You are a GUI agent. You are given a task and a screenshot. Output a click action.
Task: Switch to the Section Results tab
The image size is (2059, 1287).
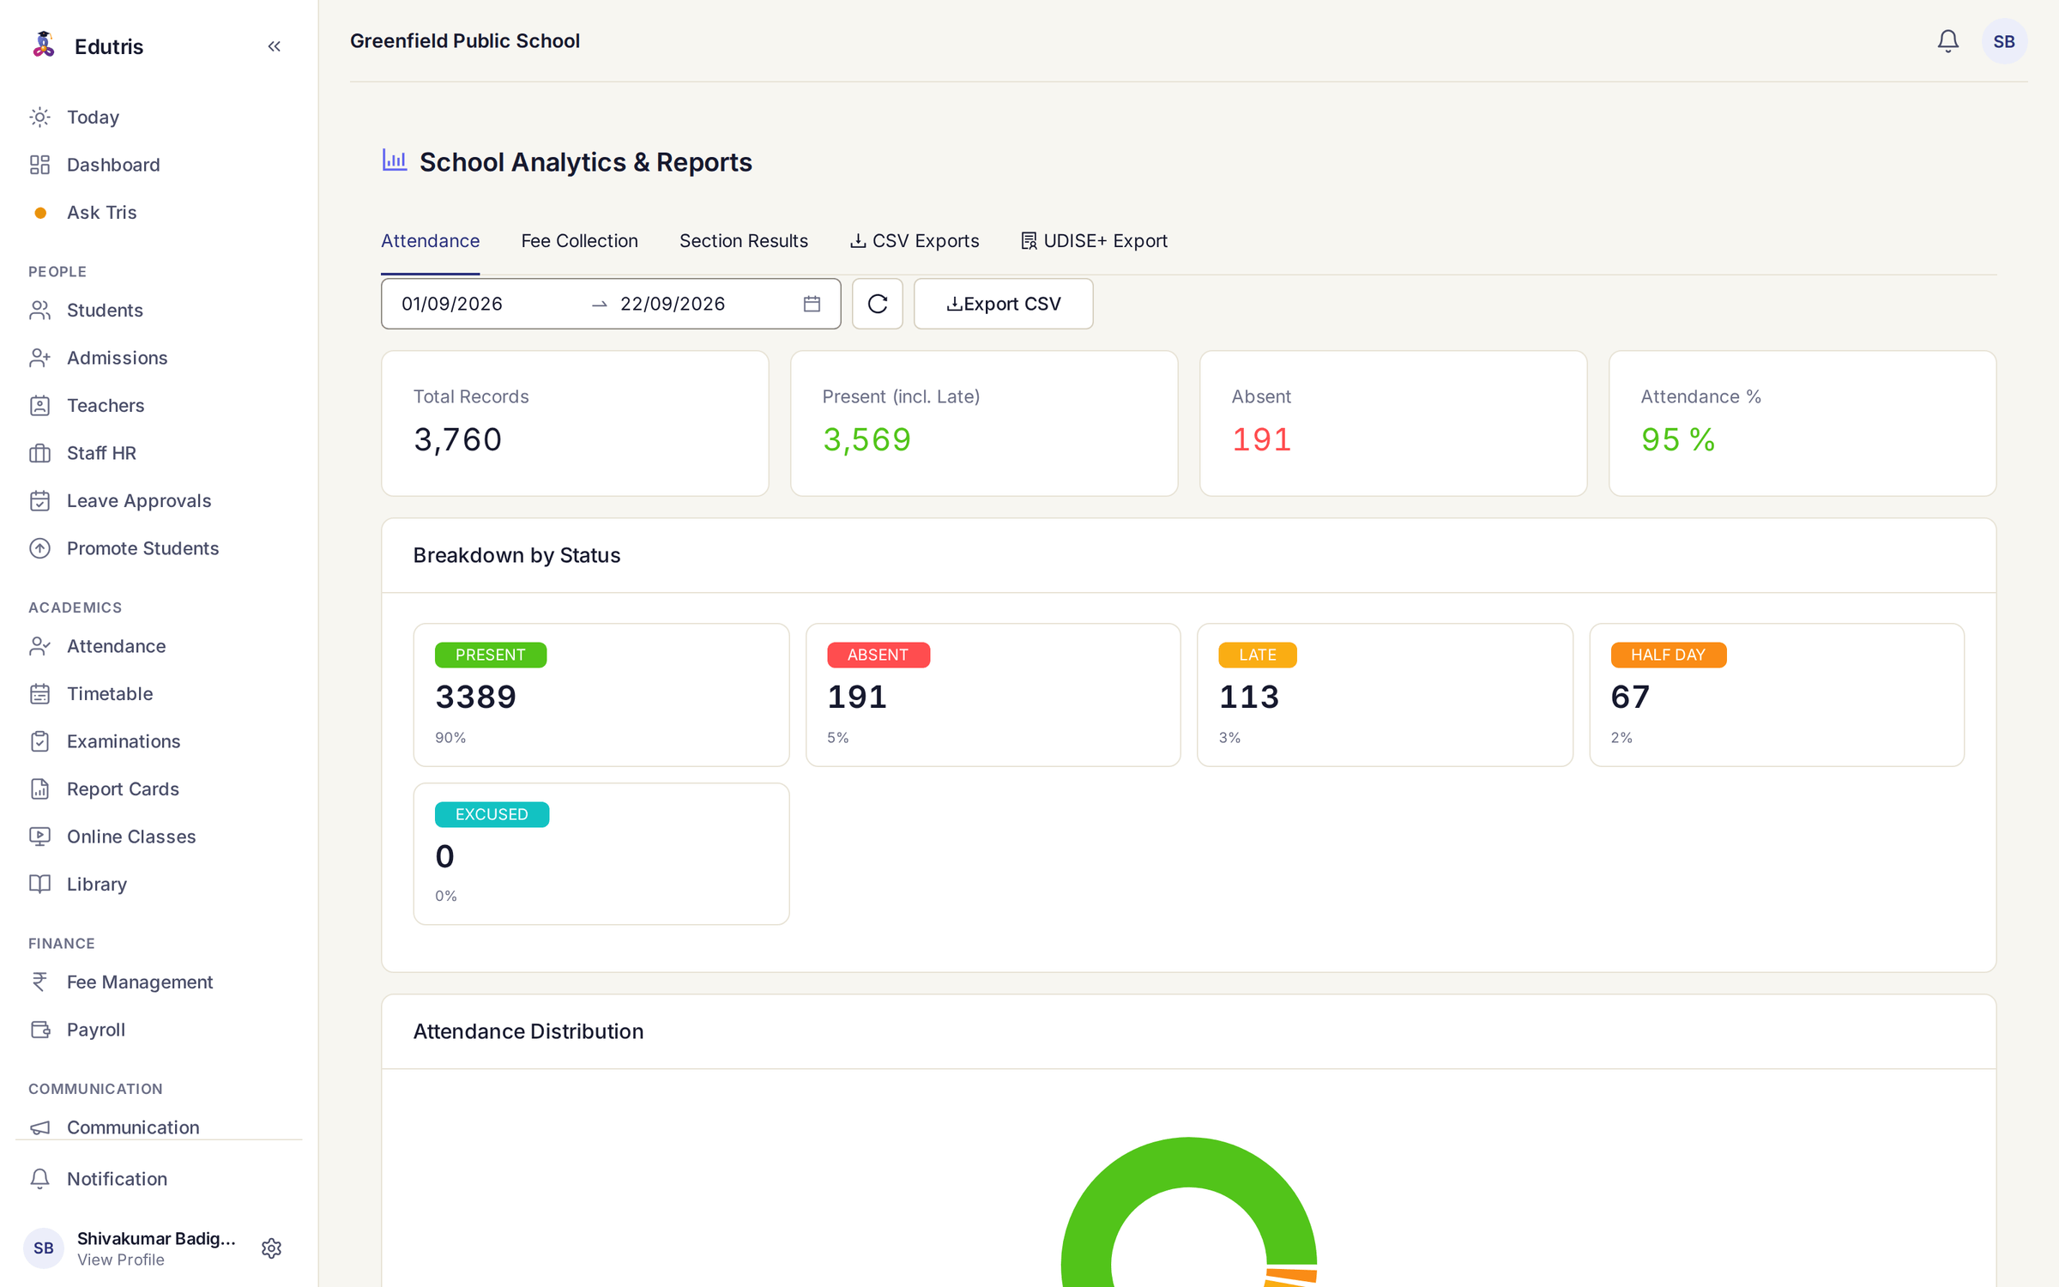tap(743, 241)
